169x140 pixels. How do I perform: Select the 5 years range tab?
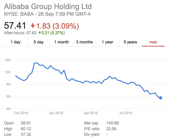130,42
